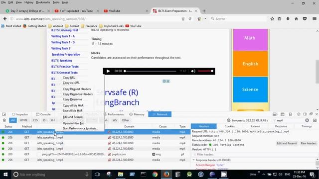
Task: Open the Firefox hamburger menu
Action: (x=315, y=19)
